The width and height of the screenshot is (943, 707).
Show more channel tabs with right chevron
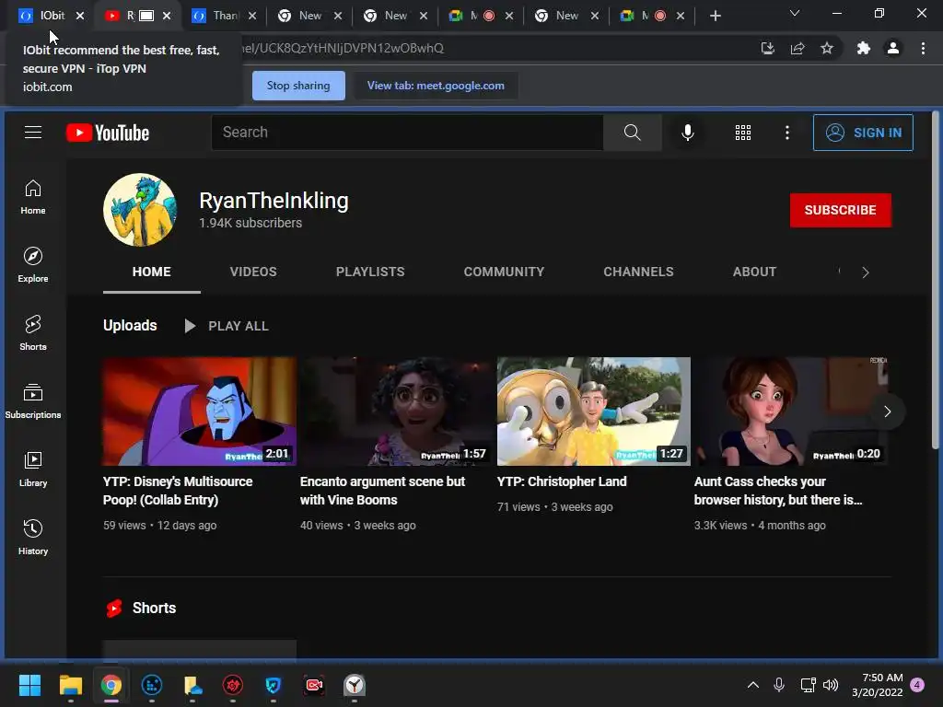[x=866, y=272]
